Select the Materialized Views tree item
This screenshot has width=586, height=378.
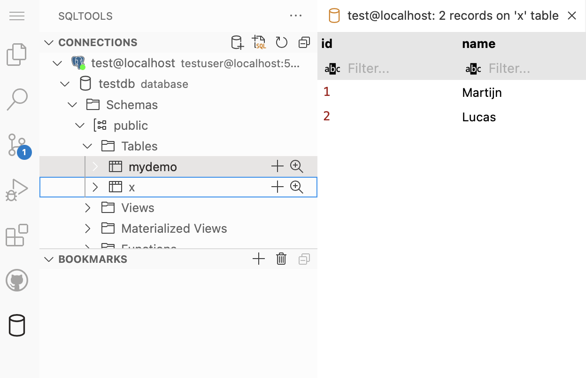tap(174, 228)
